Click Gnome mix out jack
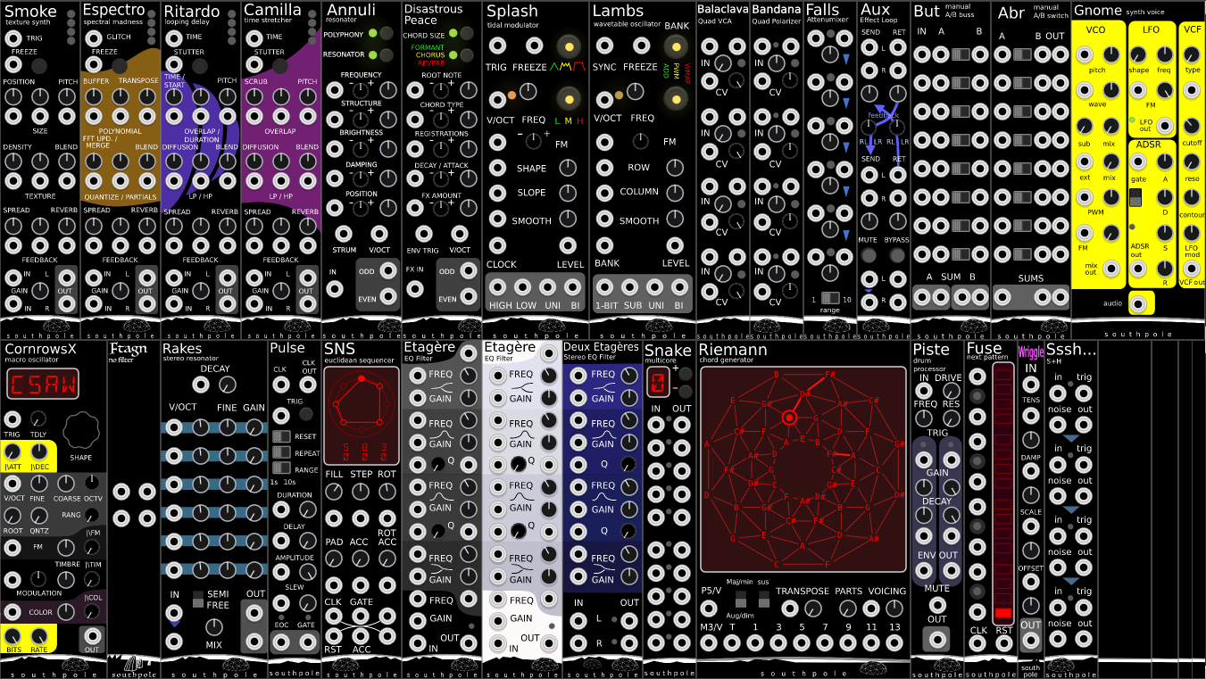Screen dimensions: 1206x679 (1111, 268)
